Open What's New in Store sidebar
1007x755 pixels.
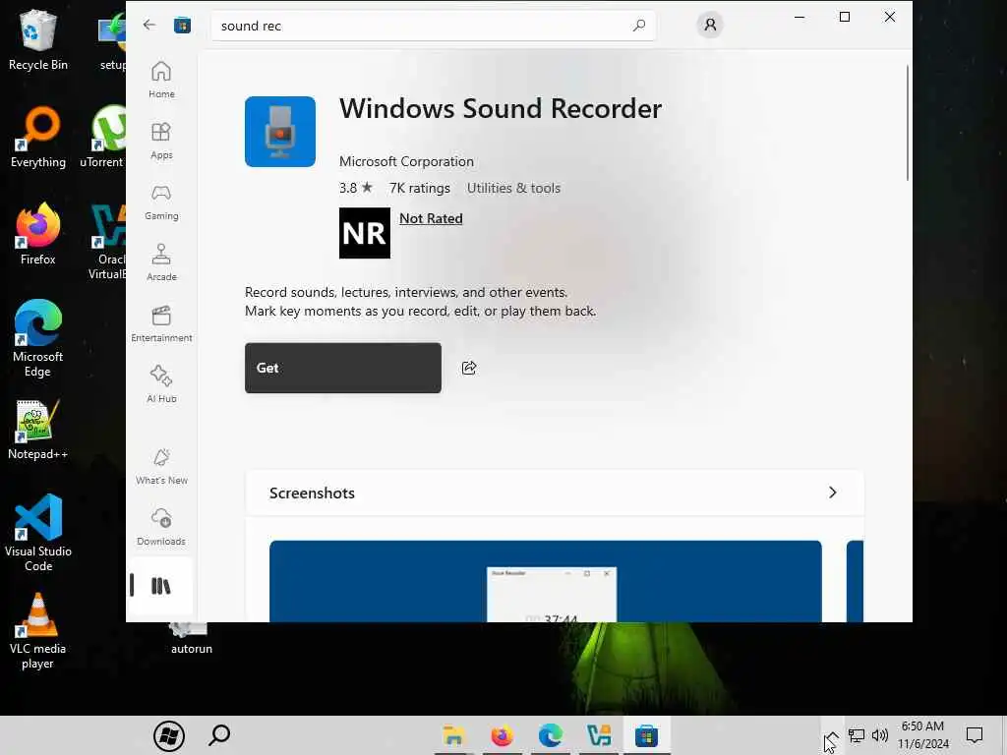tap(161, 466)
